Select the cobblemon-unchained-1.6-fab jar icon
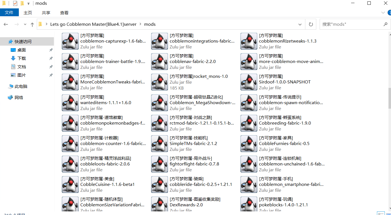 (249, 164)
